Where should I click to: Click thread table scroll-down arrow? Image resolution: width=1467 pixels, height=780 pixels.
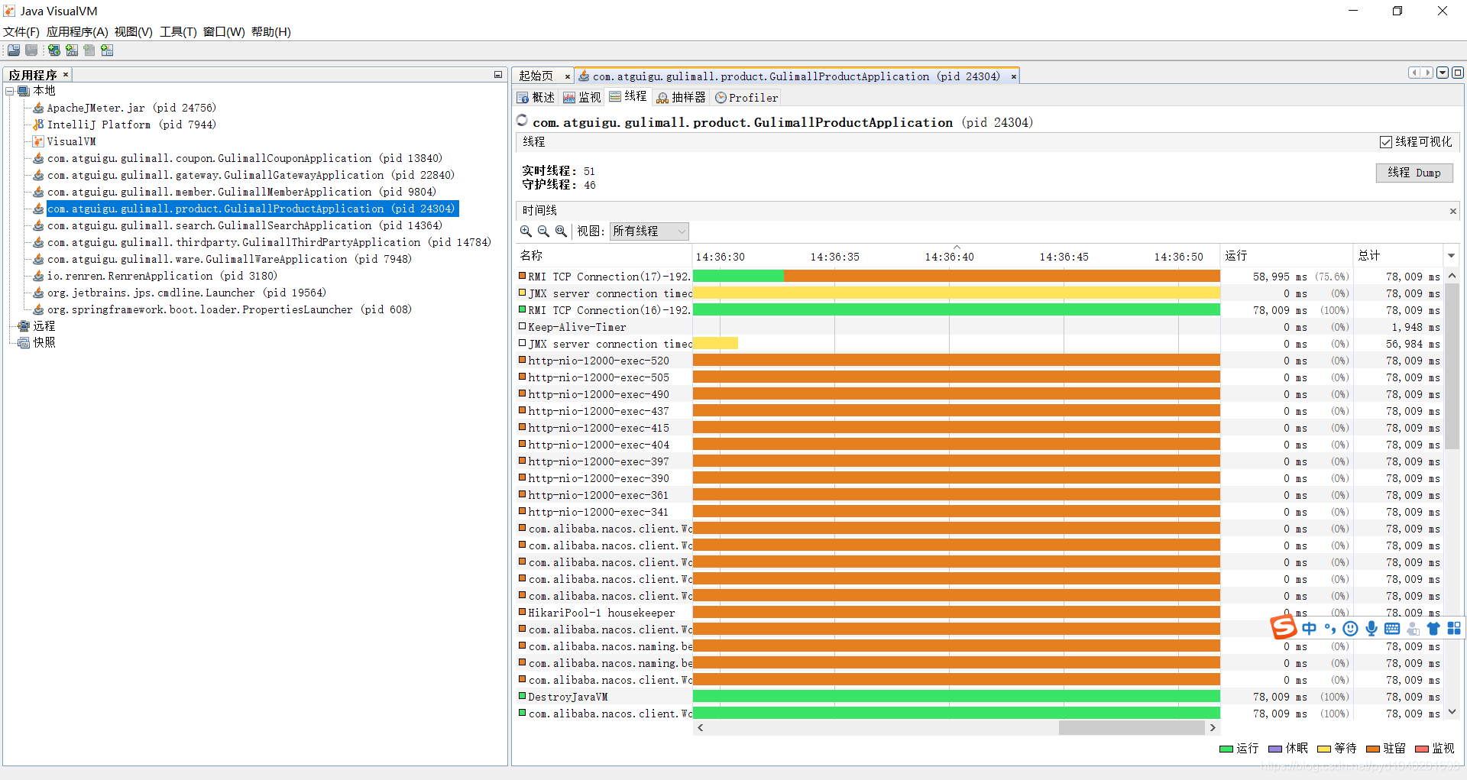click(x=1452, y=712)
